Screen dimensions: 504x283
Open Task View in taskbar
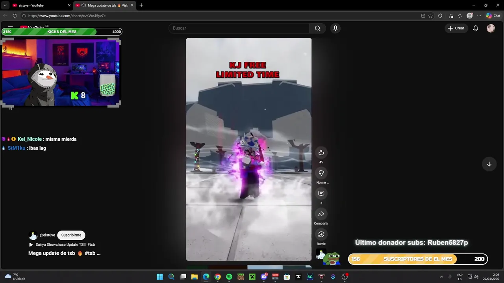pyautogui.click(x=183, y=277)
